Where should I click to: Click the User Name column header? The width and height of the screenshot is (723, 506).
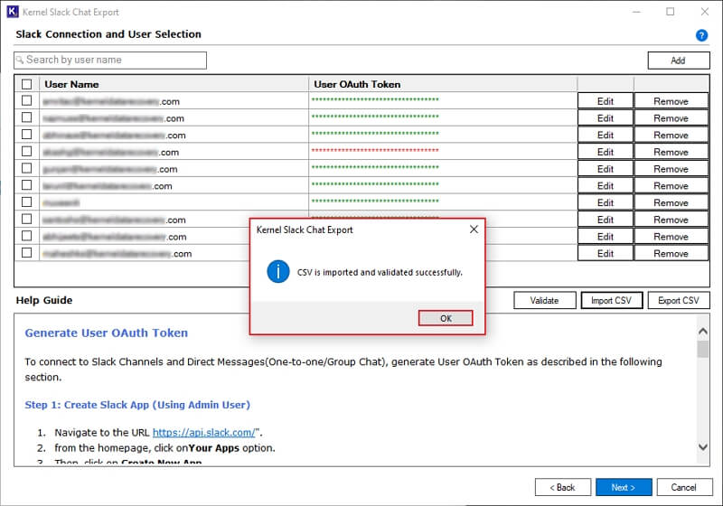click(174, 84)
